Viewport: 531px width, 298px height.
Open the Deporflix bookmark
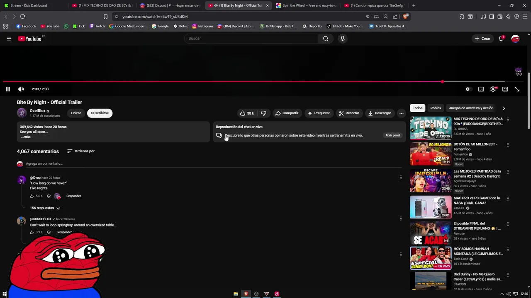click(x=312, y=26)
